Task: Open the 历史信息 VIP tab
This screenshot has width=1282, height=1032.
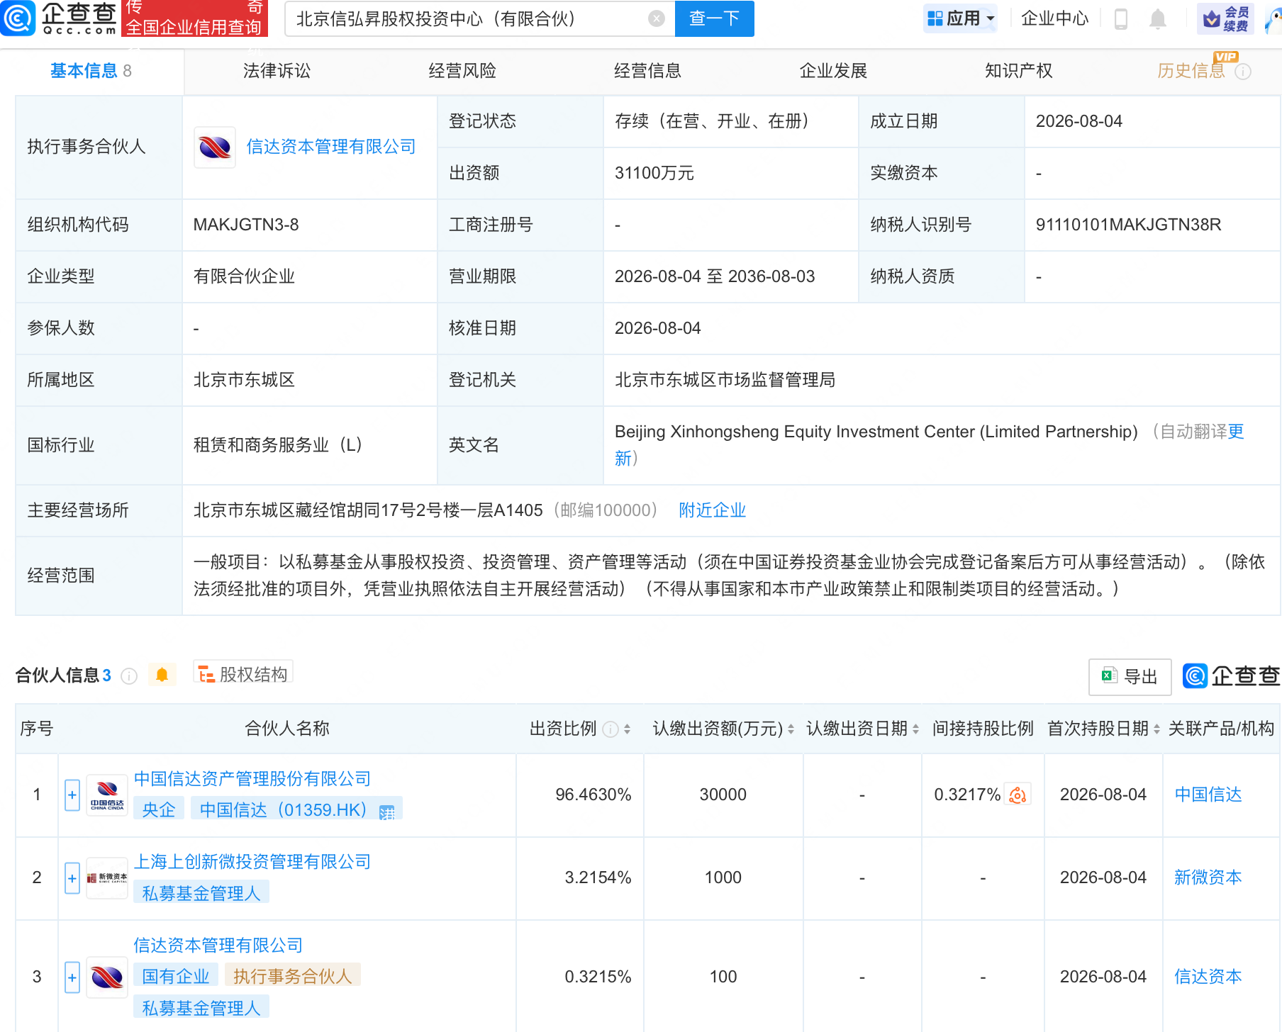Action: coord(1191,71)
